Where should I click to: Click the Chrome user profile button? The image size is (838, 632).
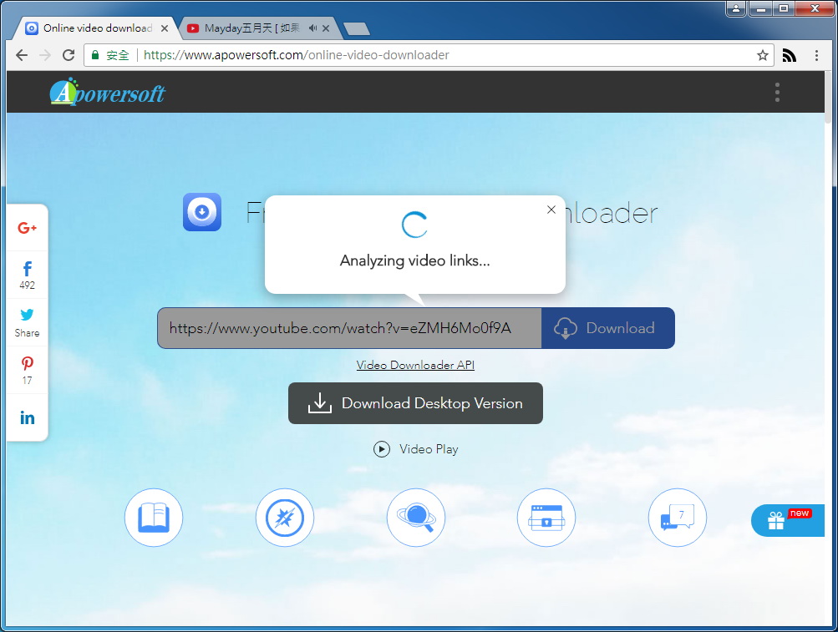tap(736, 8)
